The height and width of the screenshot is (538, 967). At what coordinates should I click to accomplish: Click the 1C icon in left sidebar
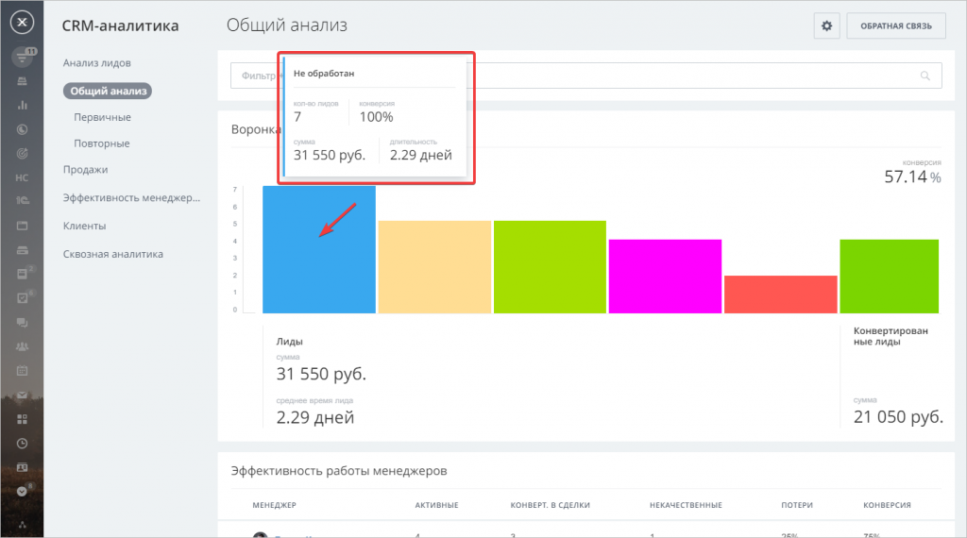(22, 201)
